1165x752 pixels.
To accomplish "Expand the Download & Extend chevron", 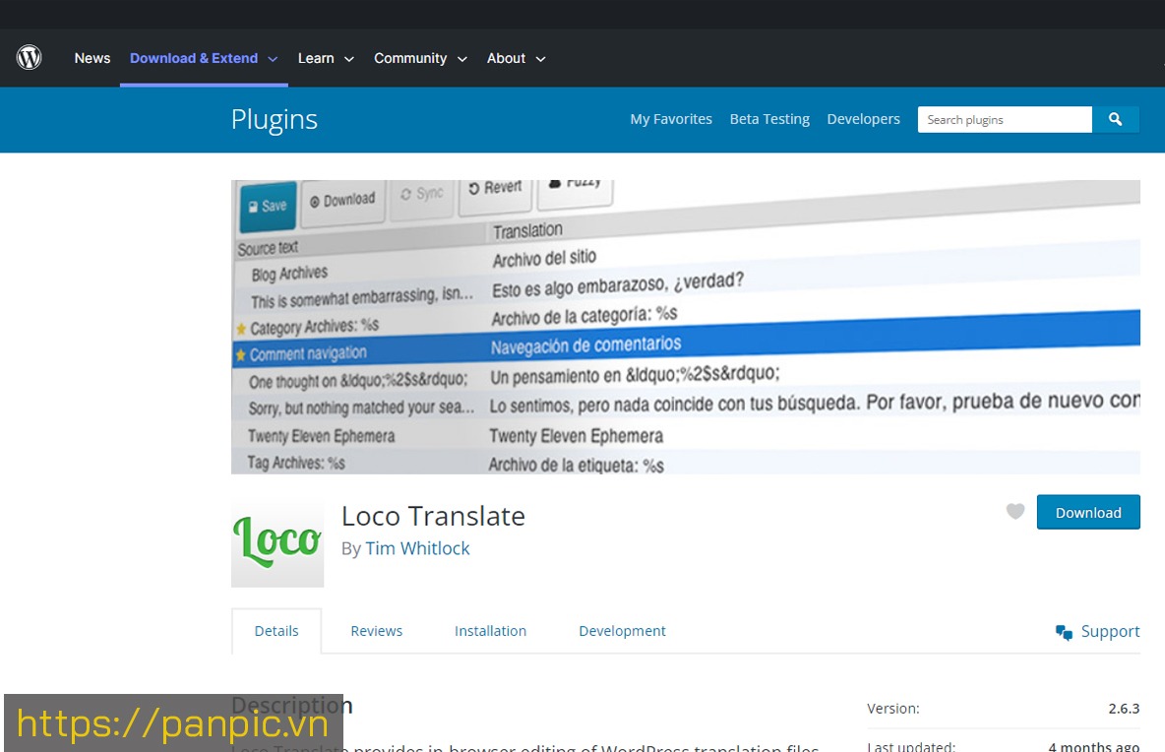I will pos(273,59).
